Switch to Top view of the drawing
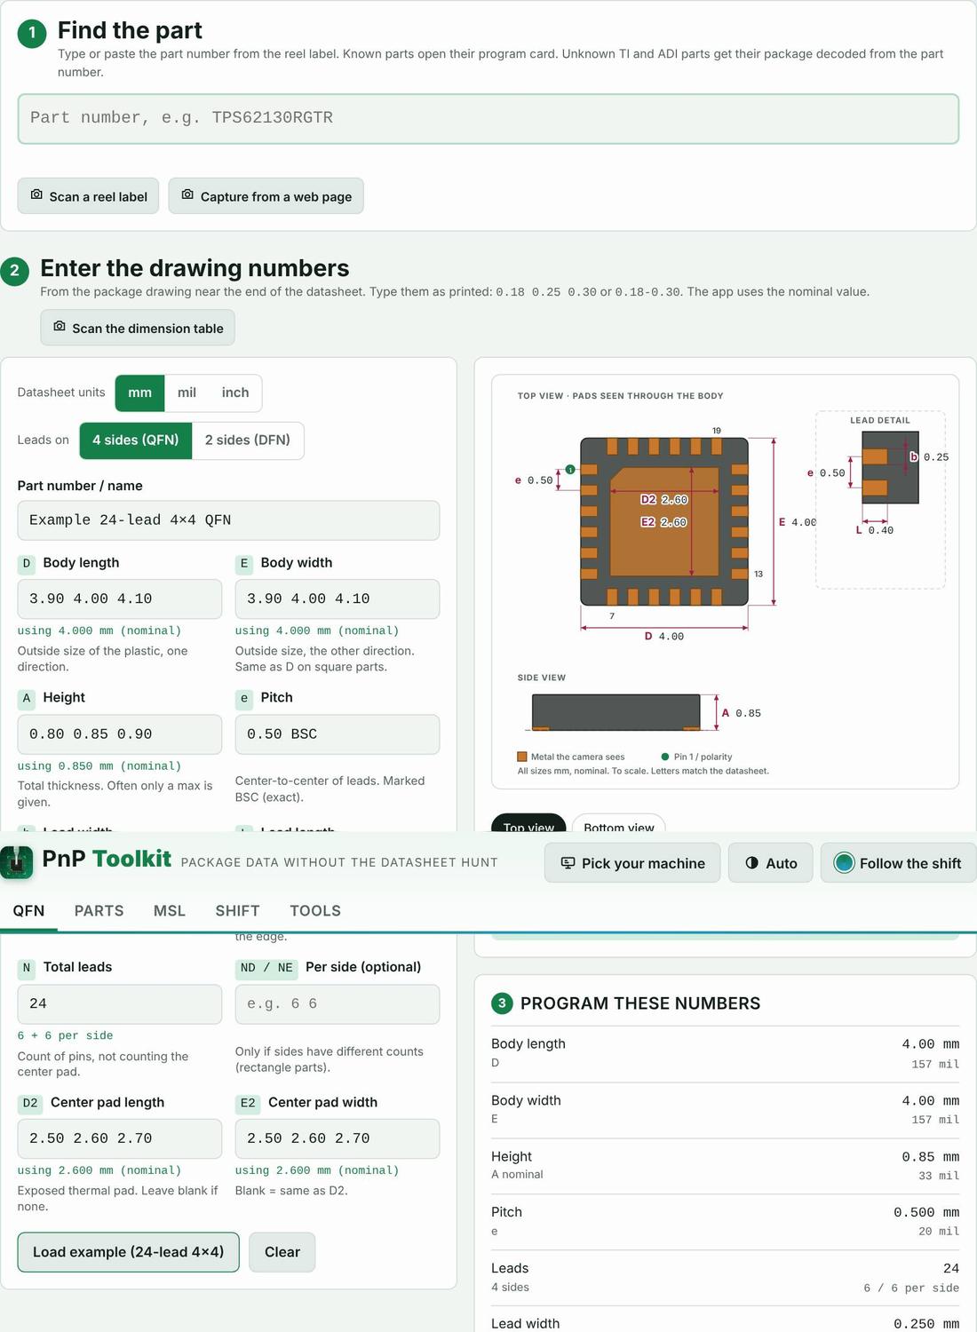The image size is (977, 1332). pyautogui.click(x=528, y=824)
